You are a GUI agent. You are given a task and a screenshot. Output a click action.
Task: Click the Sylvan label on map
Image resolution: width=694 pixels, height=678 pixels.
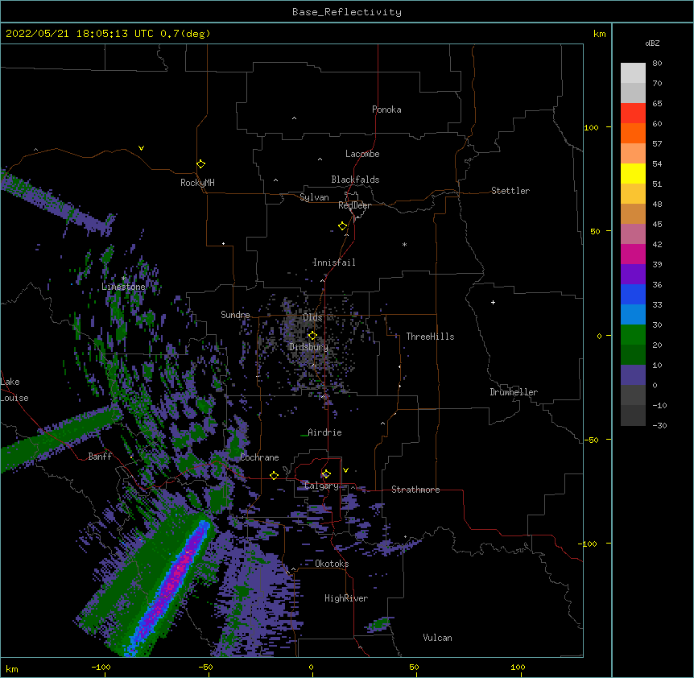[x=314, y=197]
